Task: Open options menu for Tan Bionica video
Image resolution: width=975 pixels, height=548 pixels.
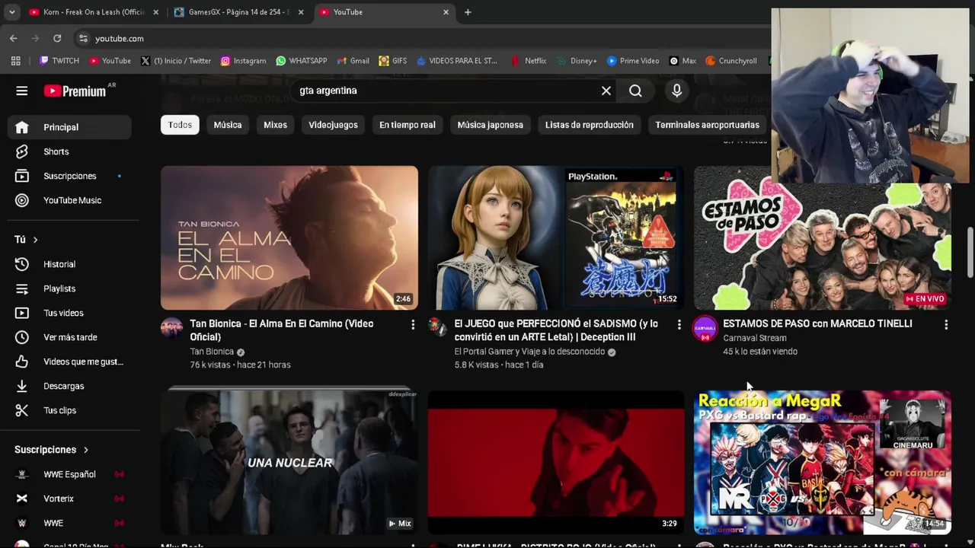Action: (413, 325)
